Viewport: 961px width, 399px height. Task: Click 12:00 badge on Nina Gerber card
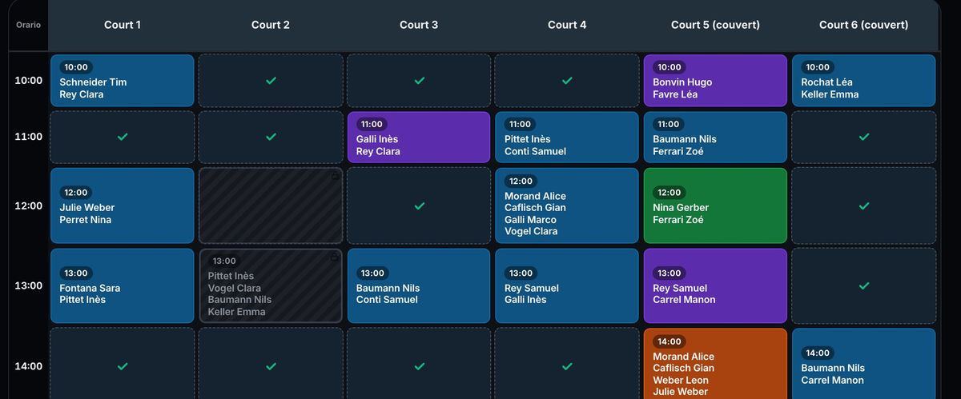(x=669, y=193)
